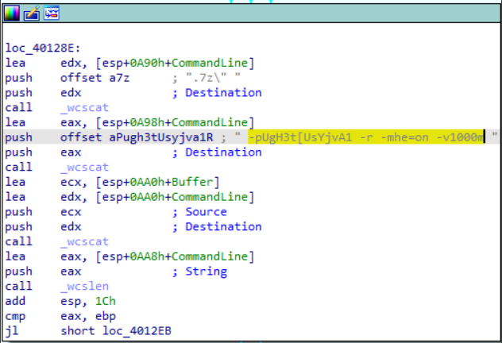Click the jl mnemonic on last line
Screen dimensions: 502x343
(11, 330)
